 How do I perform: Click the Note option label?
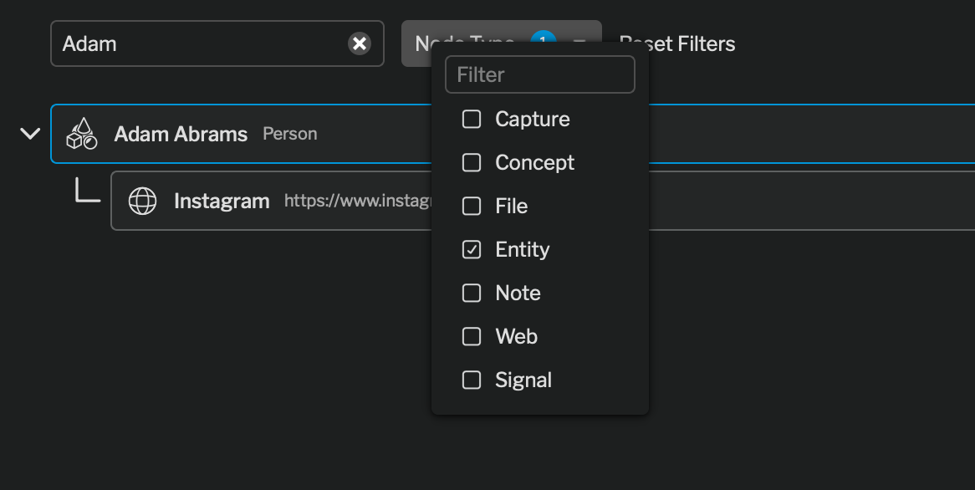pos(518,293)
